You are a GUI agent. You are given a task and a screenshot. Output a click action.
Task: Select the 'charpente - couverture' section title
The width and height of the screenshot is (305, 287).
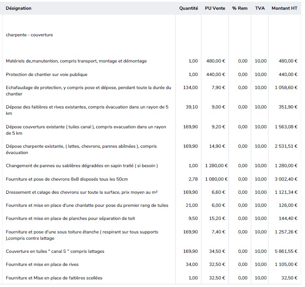tap(30, 35)
